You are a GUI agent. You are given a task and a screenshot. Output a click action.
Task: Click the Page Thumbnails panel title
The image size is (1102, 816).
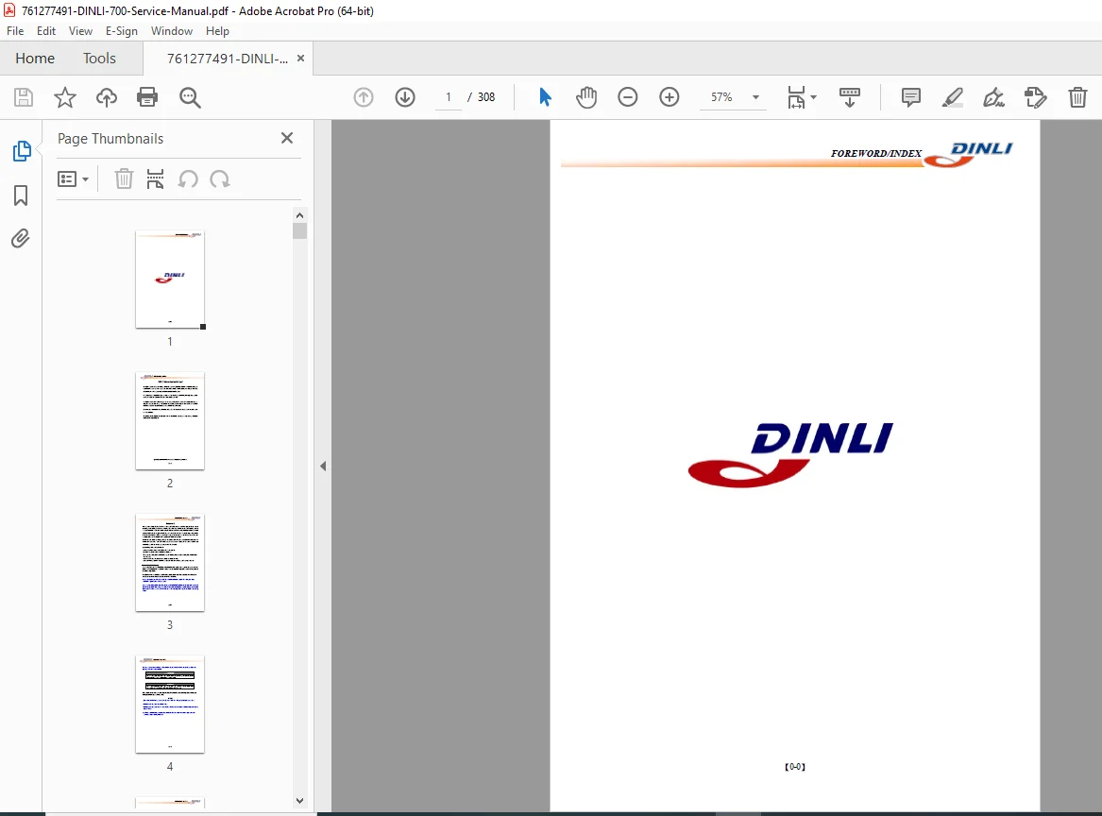coord(110,139)
